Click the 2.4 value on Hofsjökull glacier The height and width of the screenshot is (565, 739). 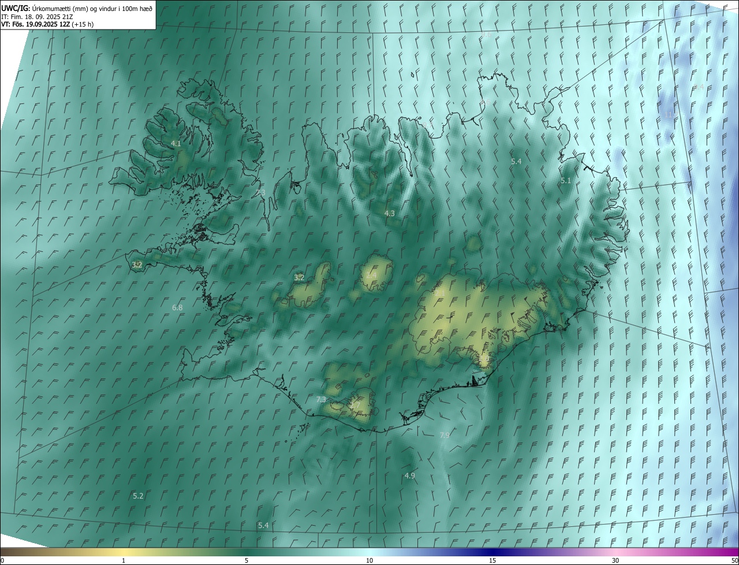tap(371, 275)
